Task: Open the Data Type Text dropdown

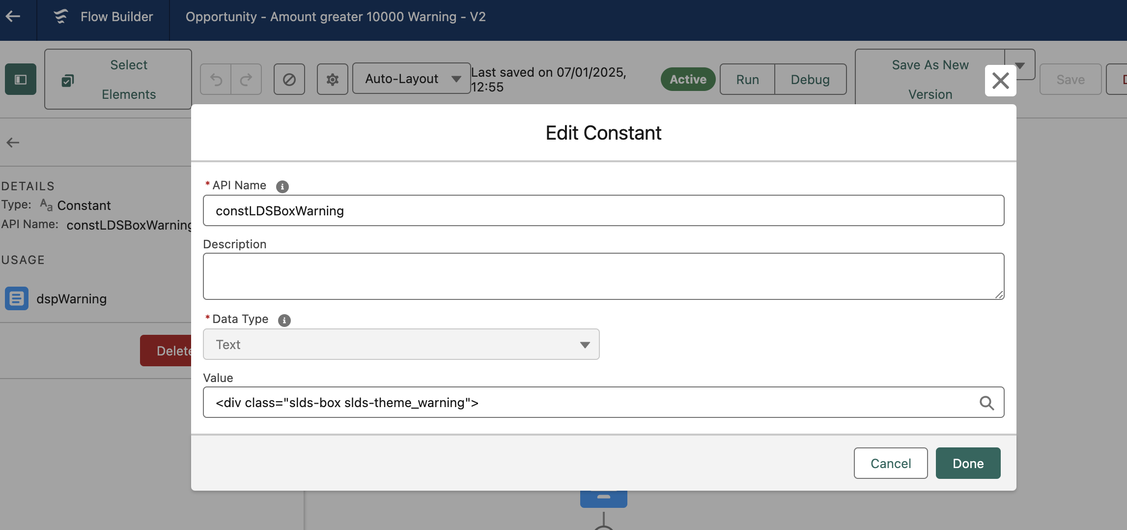Action: coord(401,345)
